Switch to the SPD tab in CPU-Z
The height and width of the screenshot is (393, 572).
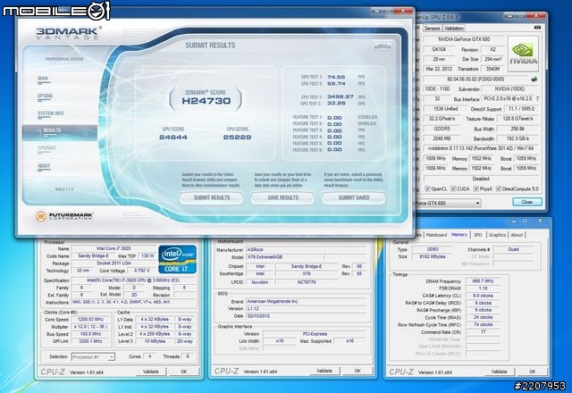pyautogui.click(x=478, y=235)
